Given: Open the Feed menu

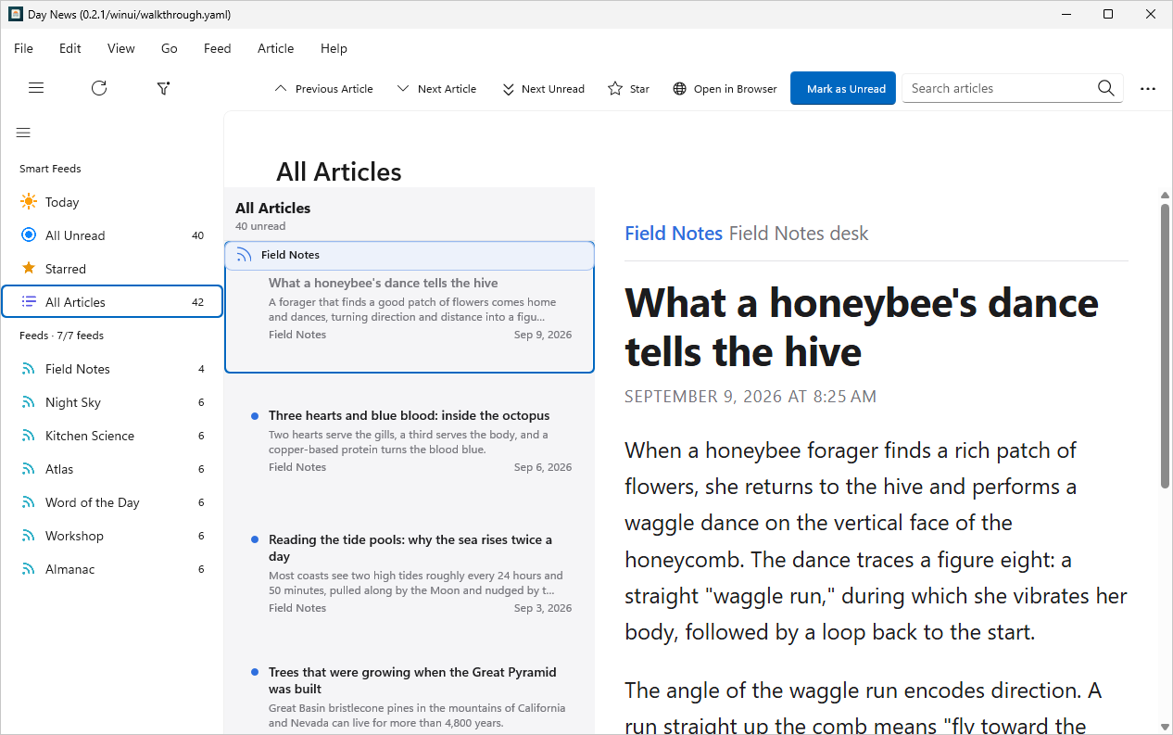Looking at the screenshot, I should click(x=218, y=48).
